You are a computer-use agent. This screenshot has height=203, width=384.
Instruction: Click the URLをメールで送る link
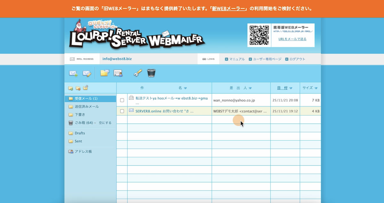point(292,39)
